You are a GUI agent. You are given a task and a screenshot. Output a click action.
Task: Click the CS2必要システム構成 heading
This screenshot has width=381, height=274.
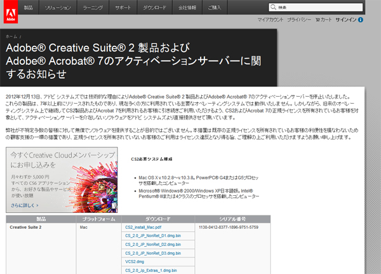(x=152, y=159)
